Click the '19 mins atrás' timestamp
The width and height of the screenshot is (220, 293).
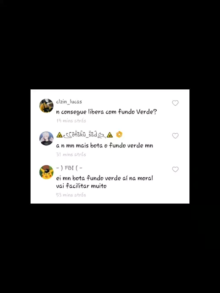click(x=71, y=121)
